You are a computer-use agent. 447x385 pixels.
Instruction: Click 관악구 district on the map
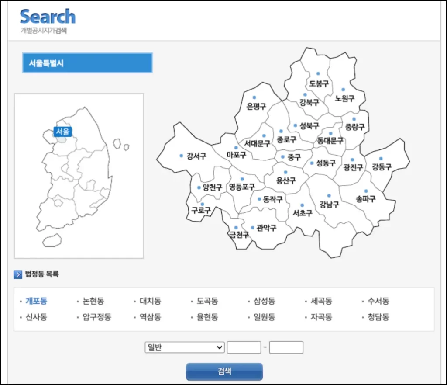click(x=266, y=228)
